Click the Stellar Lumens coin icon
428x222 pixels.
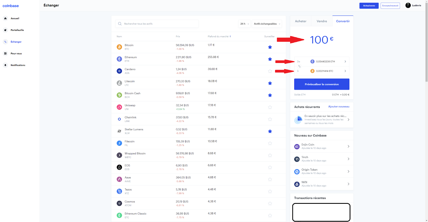[x=119, y=131]
